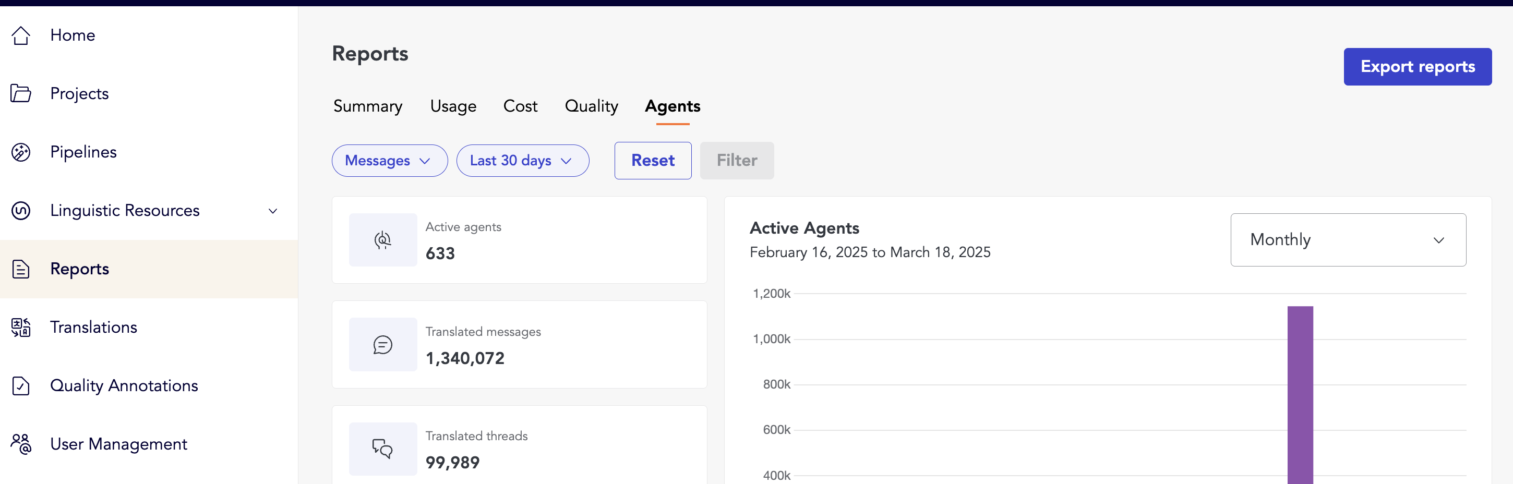Switch to the Quality tab
This screenshot has height=484, width=1513.
591,106
